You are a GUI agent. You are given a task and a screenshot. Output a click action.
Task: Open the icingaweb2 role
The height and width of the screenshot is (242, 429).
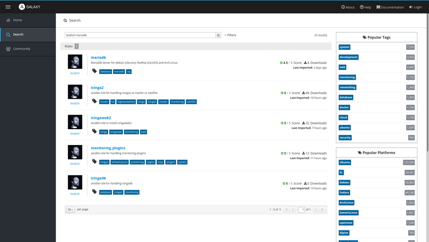101,118
